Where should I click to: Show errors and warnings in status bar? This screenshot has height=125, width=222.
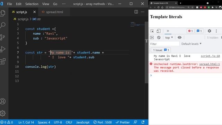click(x=7, y=122)
